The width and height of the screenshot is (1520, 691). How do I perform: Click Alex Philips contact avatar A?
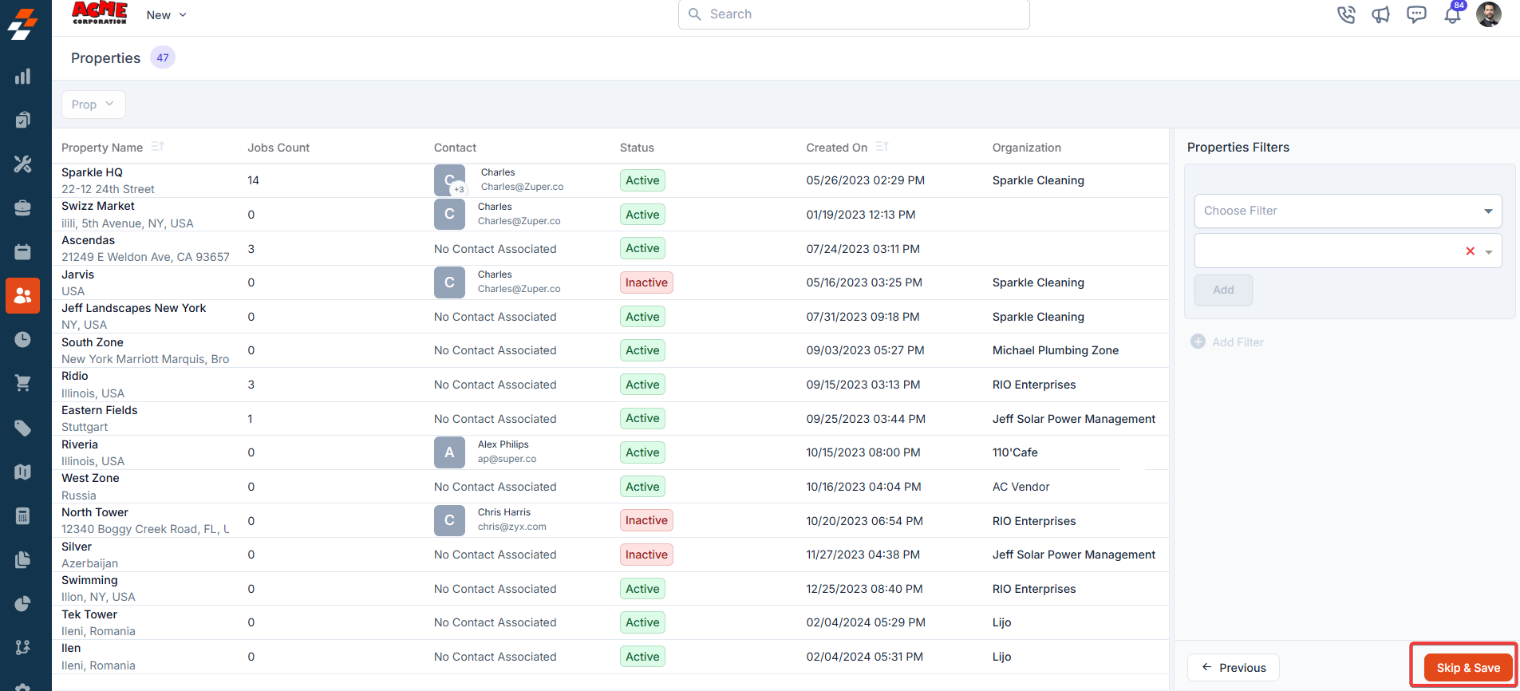(449, 452)
